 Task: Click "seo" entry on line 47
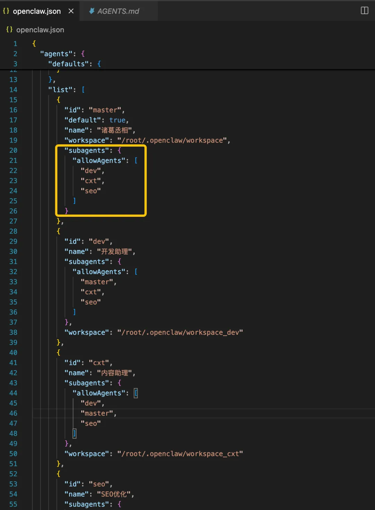91,423
